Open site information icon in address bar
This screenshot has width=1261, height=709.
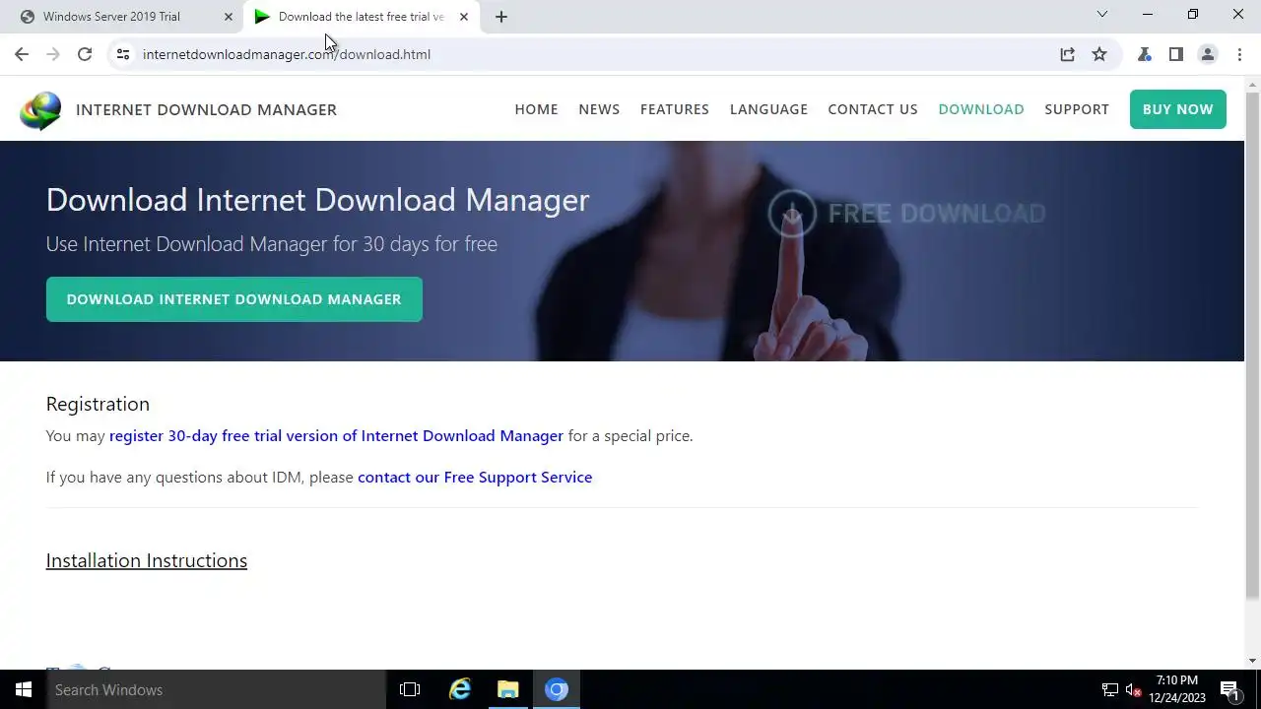[x=123, y=54]
